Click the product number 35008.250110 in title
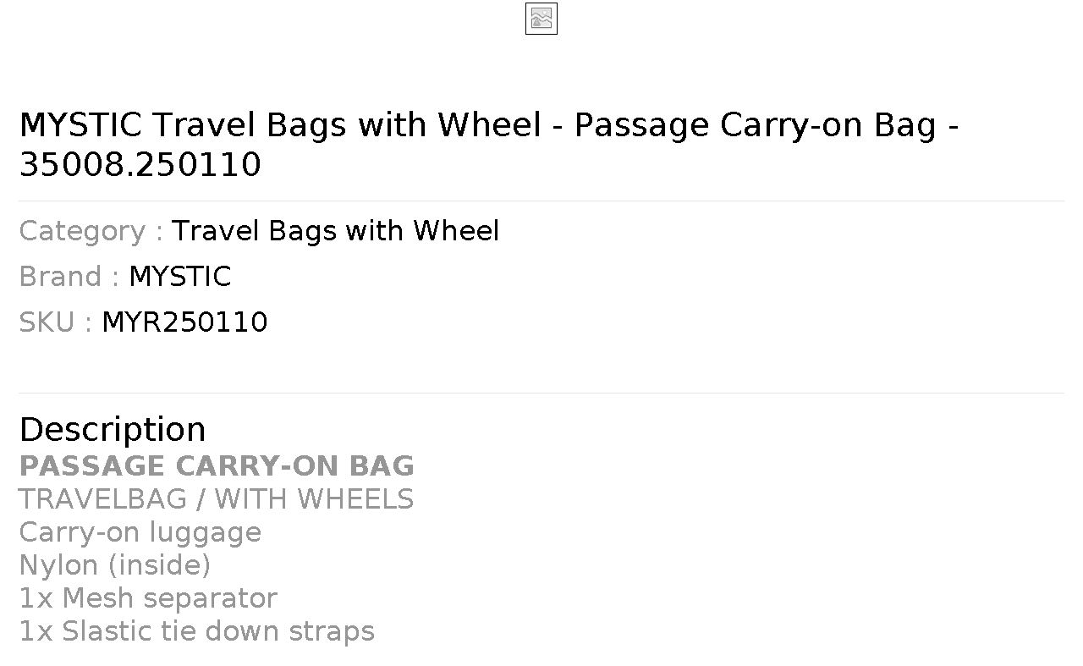Image resolution: width=1083 pixels, height=666 pixels. pyautogui.click(x=140, y=164)
